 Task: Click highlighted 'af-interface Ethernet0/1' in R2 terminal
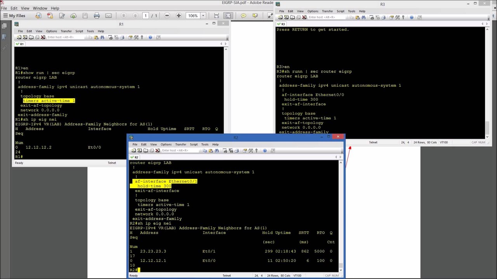coord(166,181)
